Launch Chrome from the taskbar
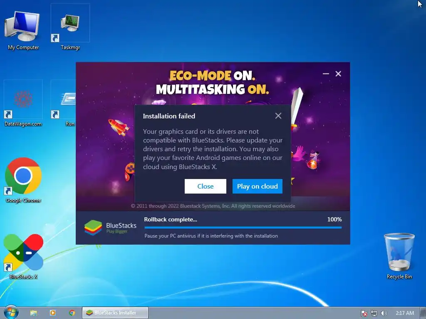 72,313
